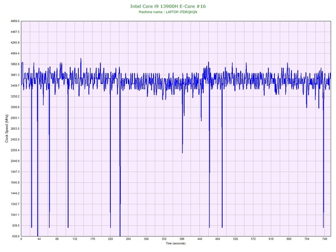Viewport: 336px width, 252px height.
Task: Click the x-axis time label 484
Action: 218,239
